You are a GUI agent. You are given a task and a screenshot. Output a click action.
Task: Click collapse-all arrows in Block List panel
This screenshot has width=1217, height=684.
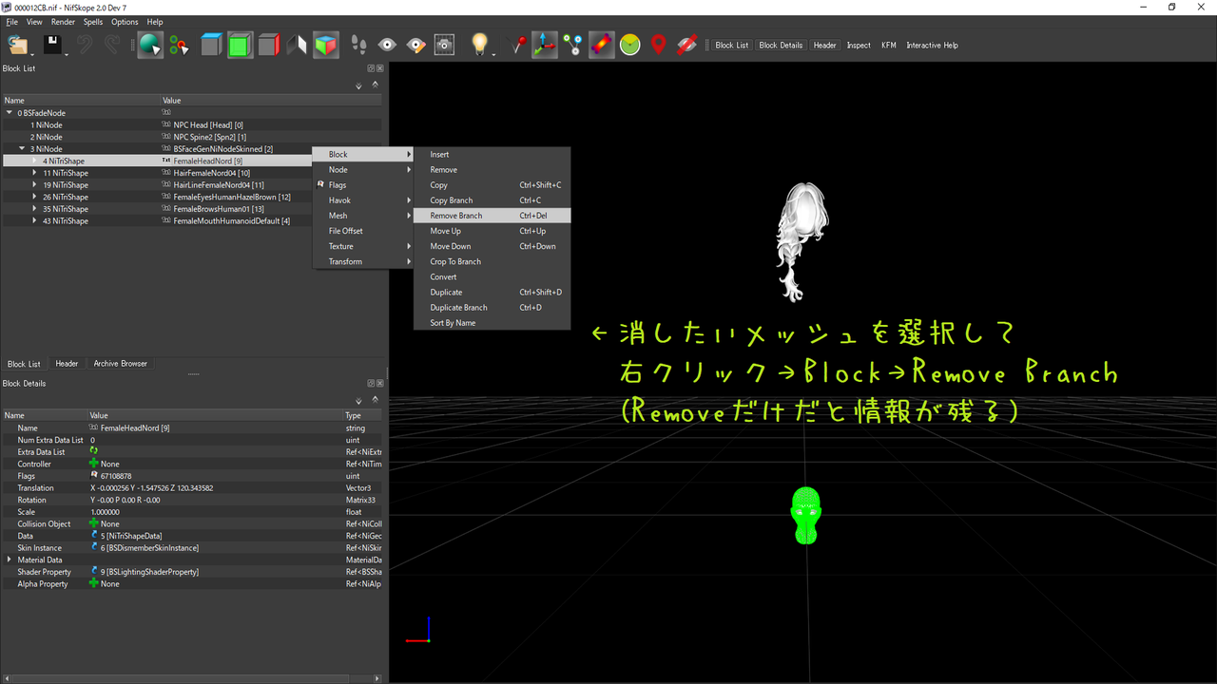(x=376, y=84)
